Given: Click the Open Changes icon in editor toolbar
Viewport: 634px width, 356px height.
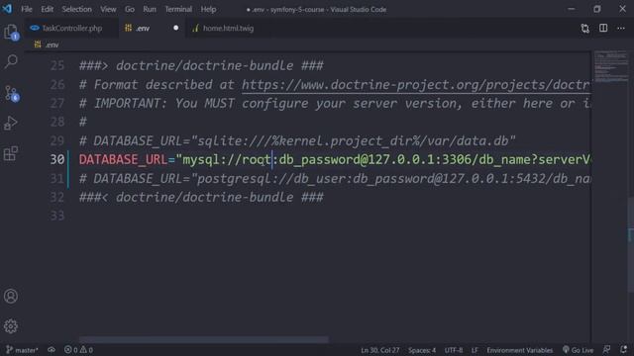Looking at the screenshot, I should [585, 29].
